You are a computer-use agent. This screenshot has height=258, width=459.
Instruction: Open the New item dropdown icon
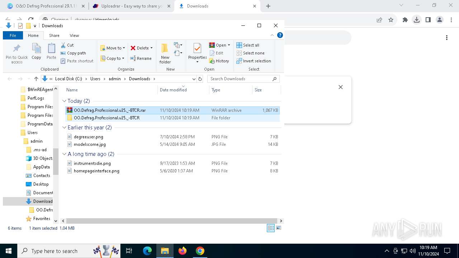(178, 45)
